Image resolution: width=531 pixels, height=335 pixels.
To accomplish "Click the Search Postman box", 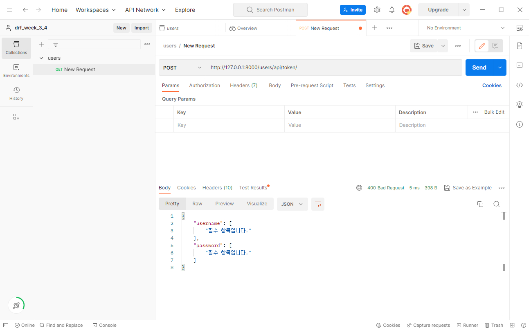I will coord(270,10).
